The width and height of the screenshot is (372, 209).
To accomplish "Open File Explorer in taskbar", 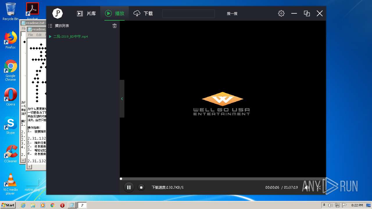I will (x=33, y=205).
